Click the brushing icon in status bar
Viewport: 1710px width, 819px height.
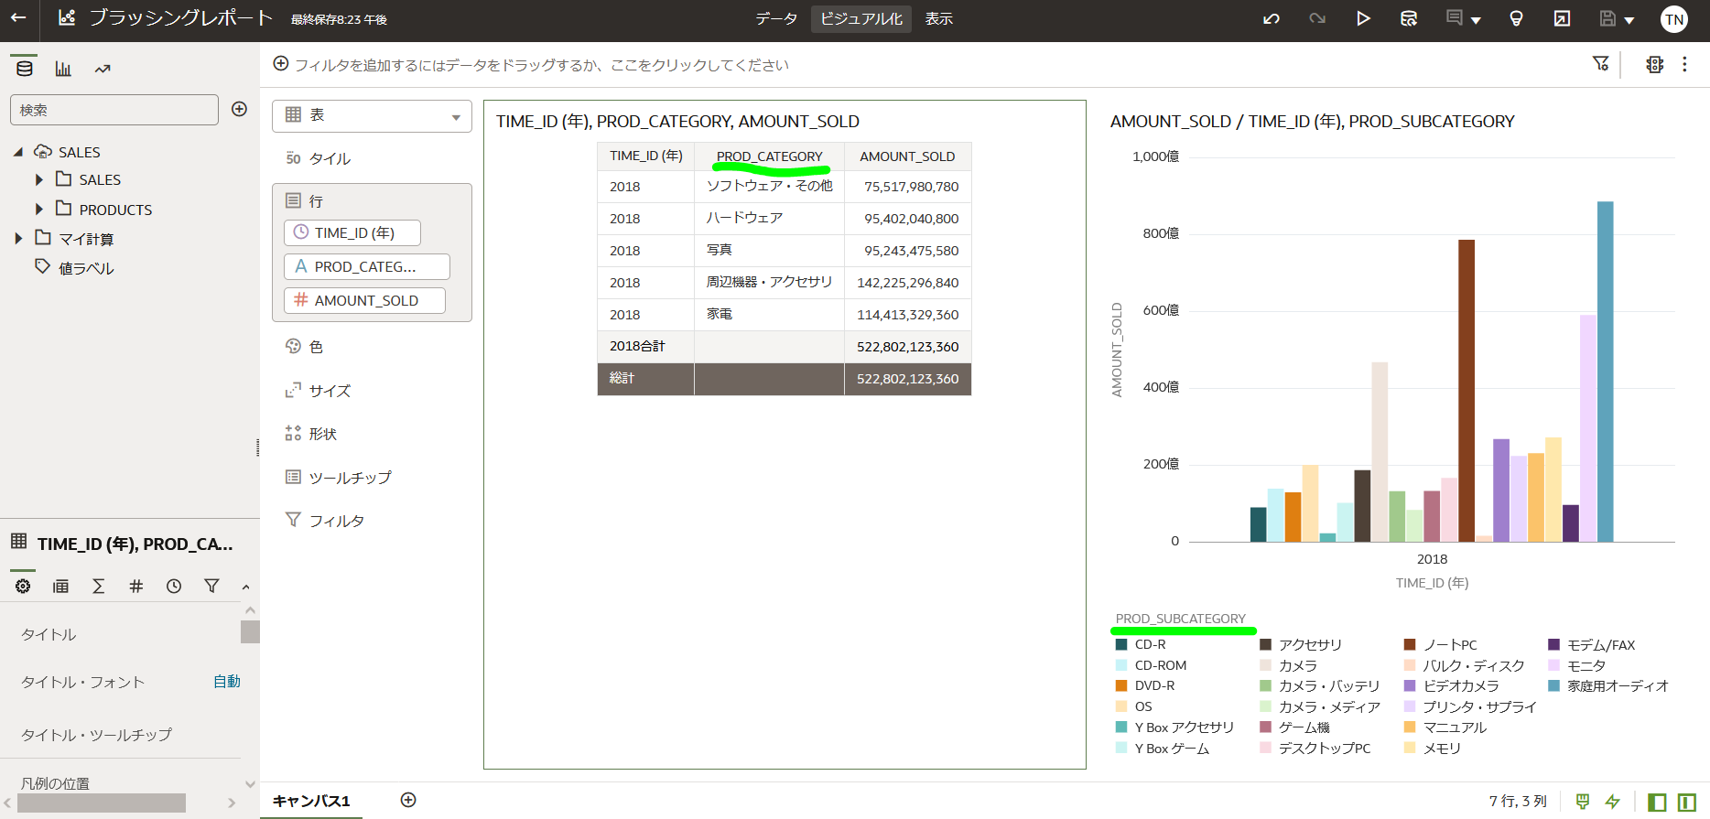pyautogui.click(x=1583, y=802)
